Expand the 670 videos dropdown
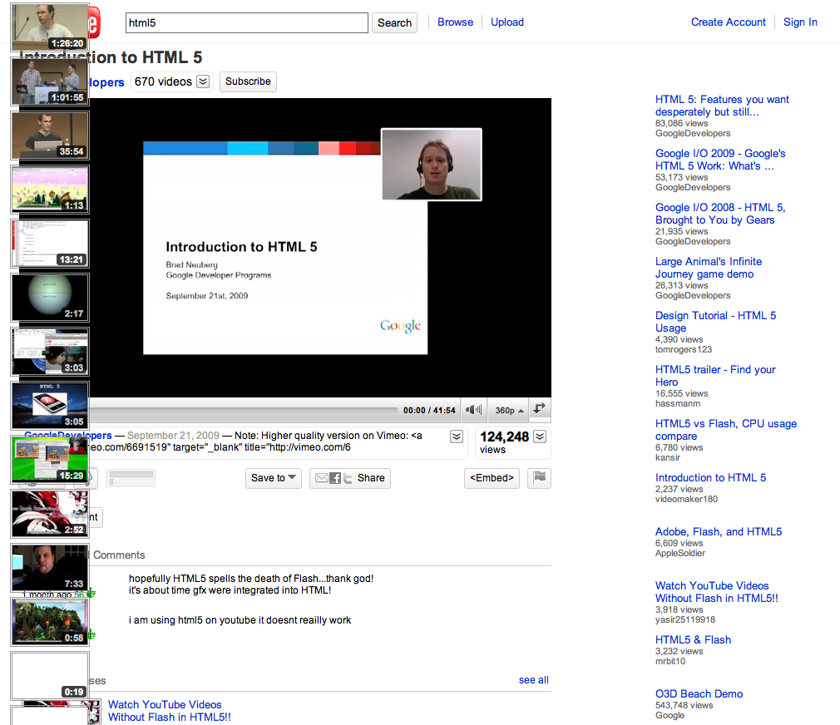840x725 pixels. tap(203, 81)
